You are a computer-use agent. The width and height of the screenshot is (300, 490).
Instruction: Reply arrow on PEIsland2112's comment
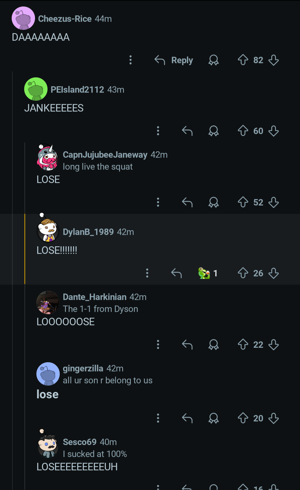pos(187,131)
